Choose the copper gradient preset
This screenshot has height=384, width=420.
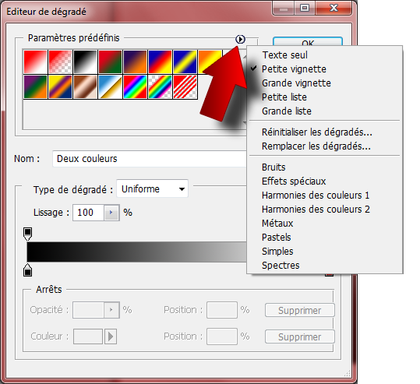[x=85, y=86]
